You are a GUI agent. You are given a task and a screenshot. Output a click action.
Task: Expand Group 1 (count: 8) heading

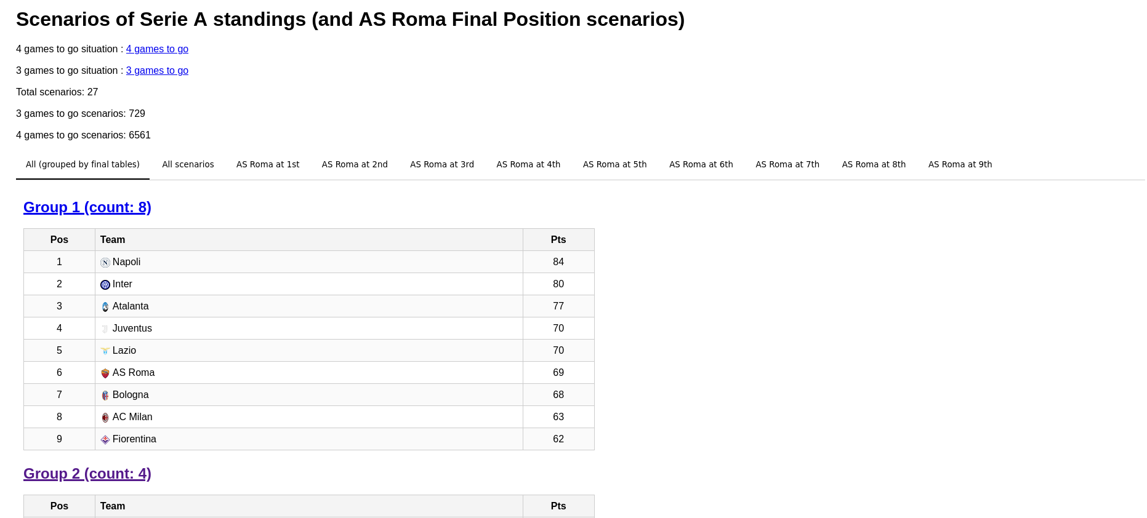[87, 207]
